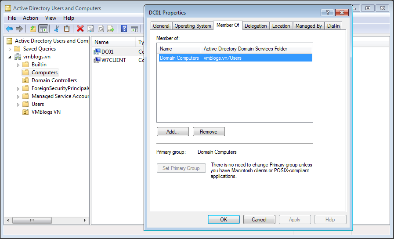Expand the Users folder in tree
Image resolution: width=394 pixels, height=239 pixels.
click(x=18, y=104)
